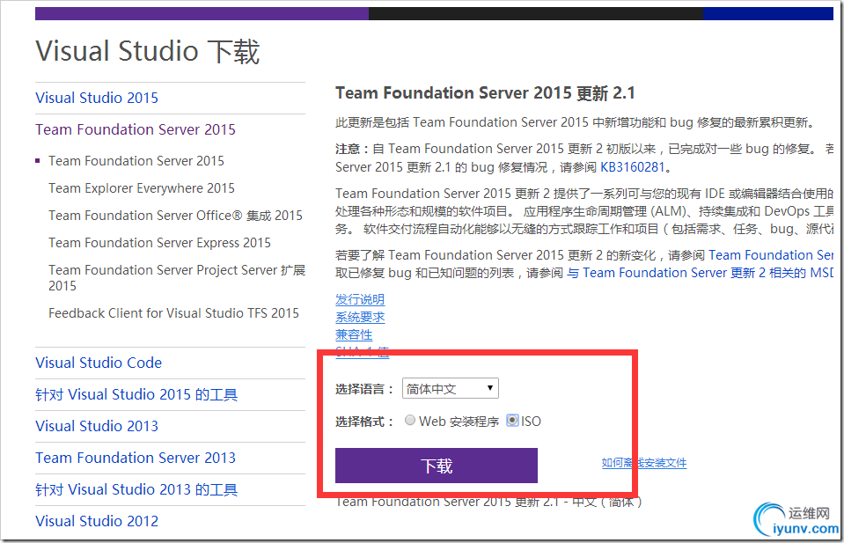
Task: Click the Team Foundation Server 2015 更新 2.1 heading
Action: point(486,93)
